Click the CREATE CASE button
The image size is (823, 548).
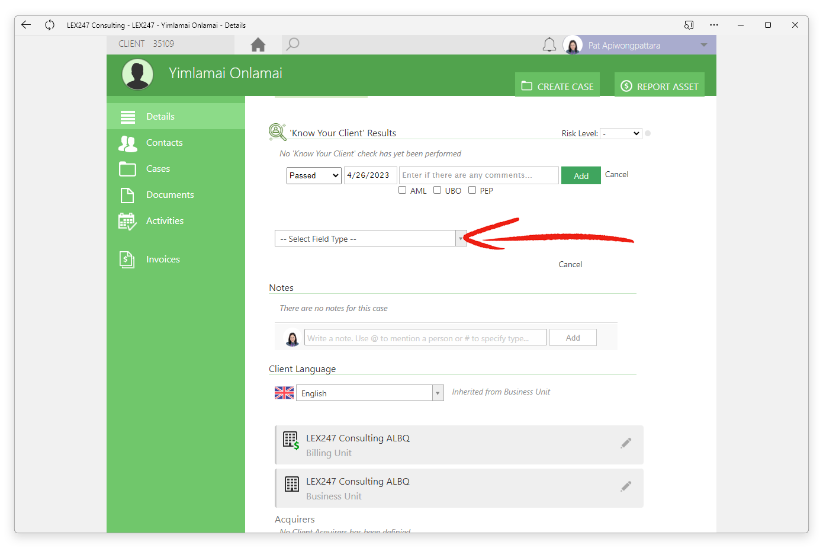[x=557, y=85]
